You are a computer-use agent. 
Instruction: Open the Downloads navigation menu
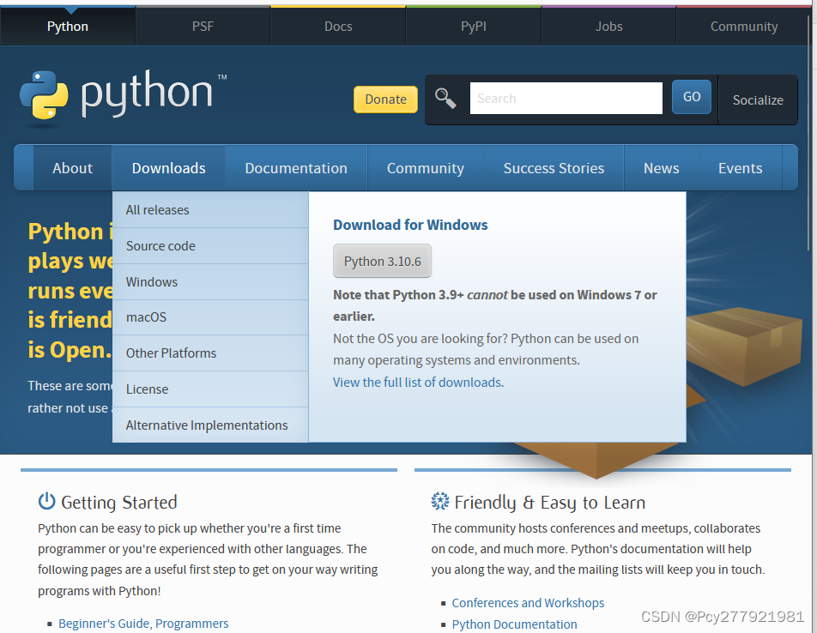169,168
